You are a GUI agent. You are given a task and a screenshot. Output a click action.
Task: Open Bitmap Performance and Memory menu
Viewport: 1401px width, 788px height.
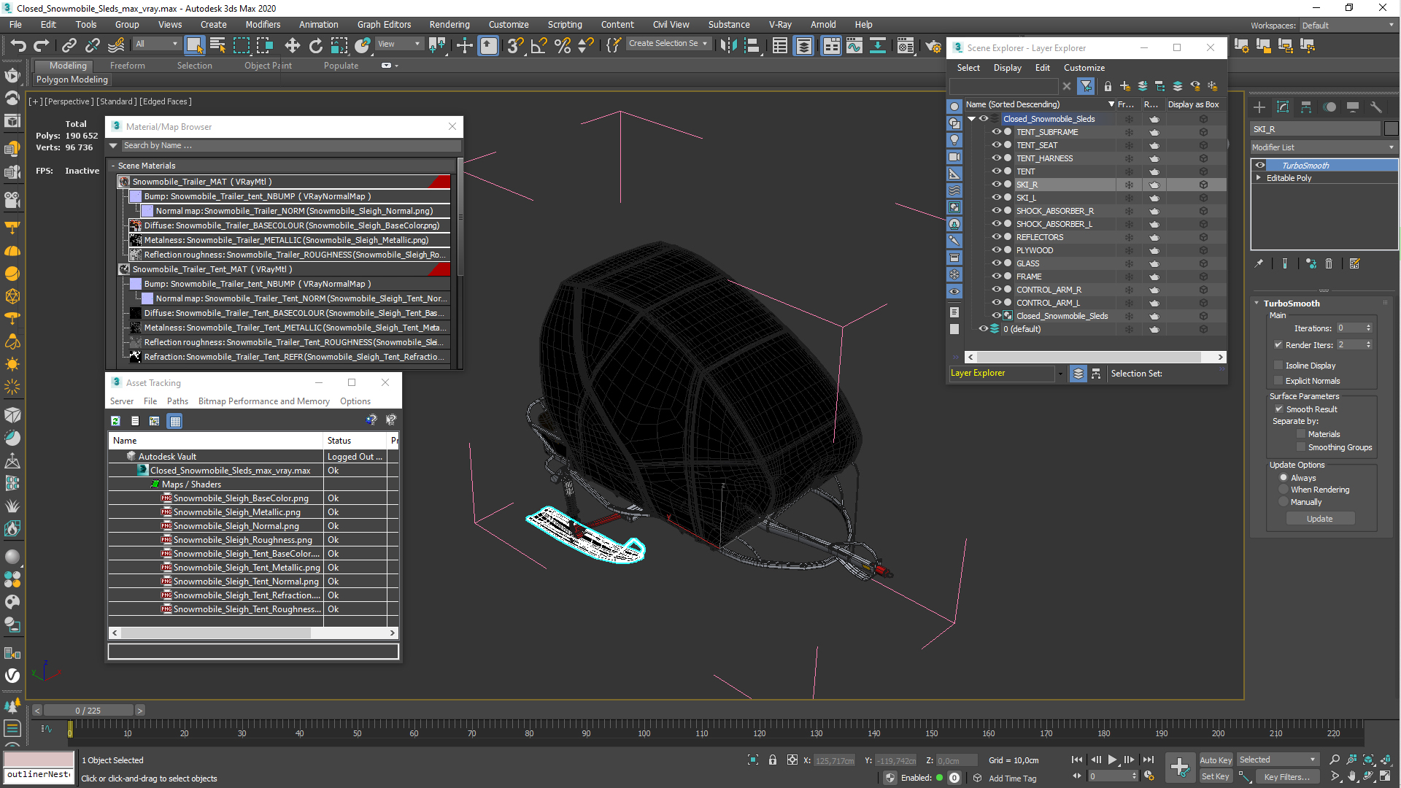(263, 401)
